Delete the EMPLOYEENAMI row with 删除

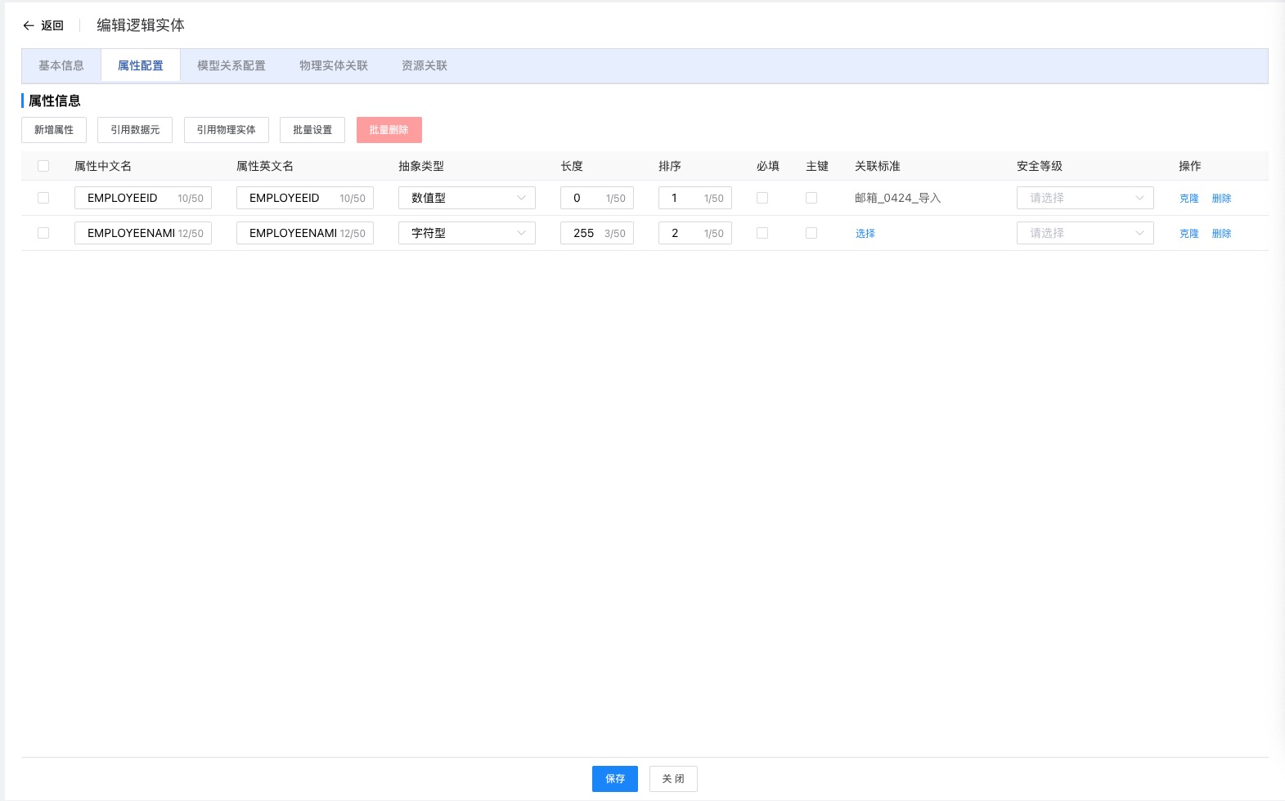tap(1222, 233)
